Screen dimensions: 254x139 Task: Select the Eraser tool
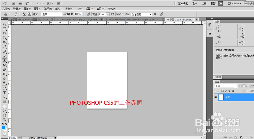[x=4, y=70]
